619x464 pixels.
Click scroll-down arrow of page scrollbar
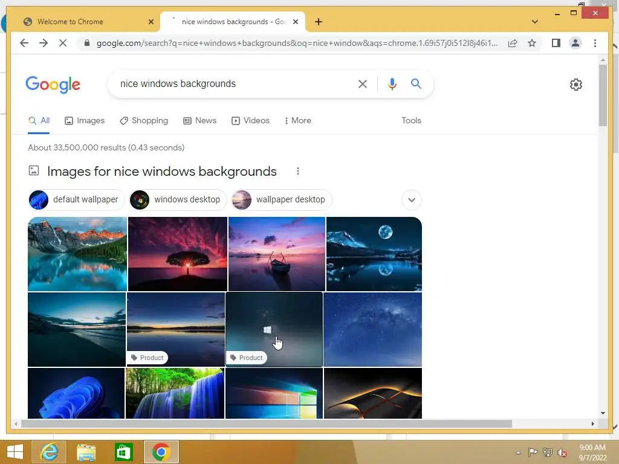pyautogui.click(x=603, y=413)
